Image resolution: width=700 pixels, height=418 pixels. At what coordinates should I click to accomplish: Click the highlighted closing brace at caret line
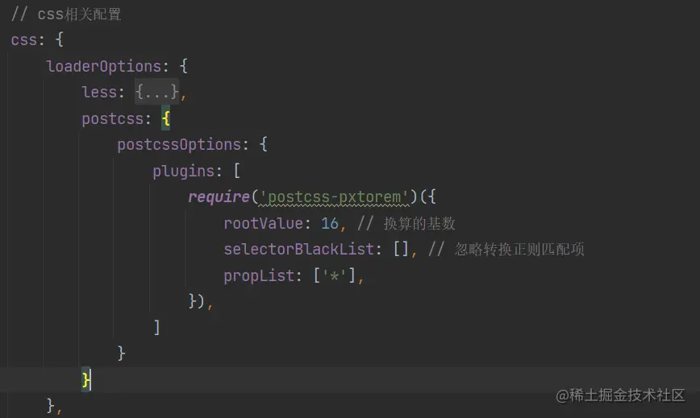point(85,379)
